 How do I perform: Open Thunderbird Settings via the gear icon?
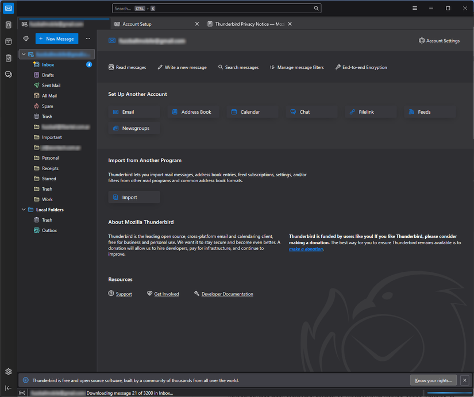click(8, 372)
